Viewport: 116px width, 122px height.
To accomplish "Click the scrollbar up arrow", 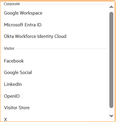I will (x=111, y=7).
